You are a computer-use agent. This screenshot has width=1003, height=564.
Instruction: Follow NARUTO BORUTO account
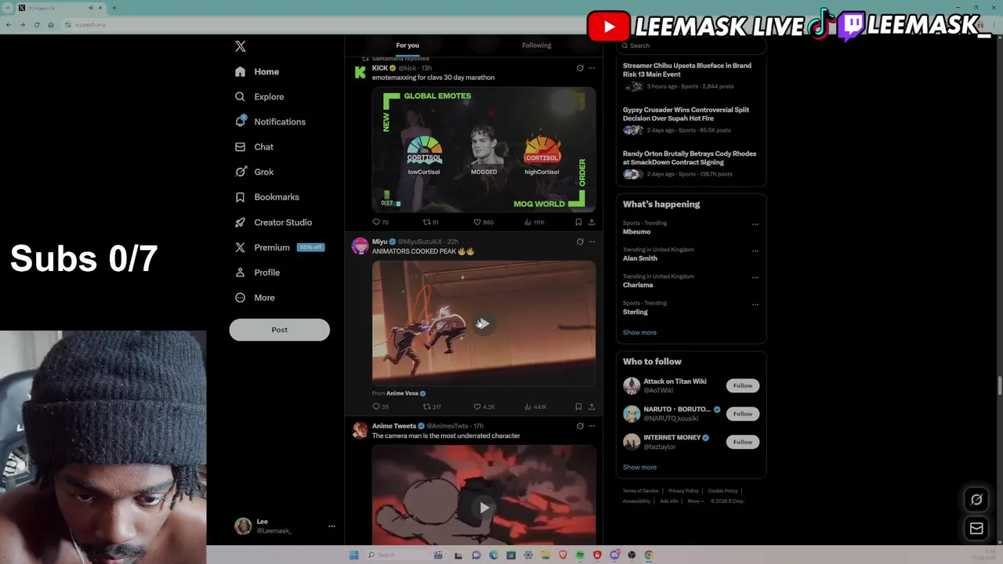[743, 414]
